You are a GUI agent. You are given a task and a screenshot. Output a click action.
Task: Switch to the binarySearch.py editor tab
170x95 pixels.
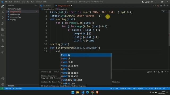point(63,6)
